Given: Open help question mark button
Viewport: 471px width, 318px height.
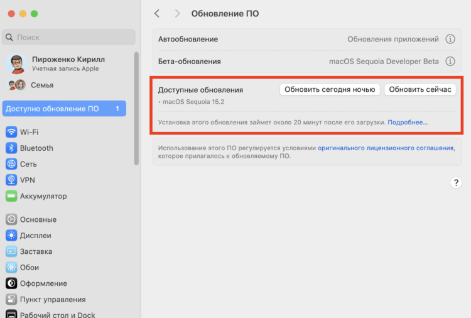Looking at the screenshot, I should [456, 182].
